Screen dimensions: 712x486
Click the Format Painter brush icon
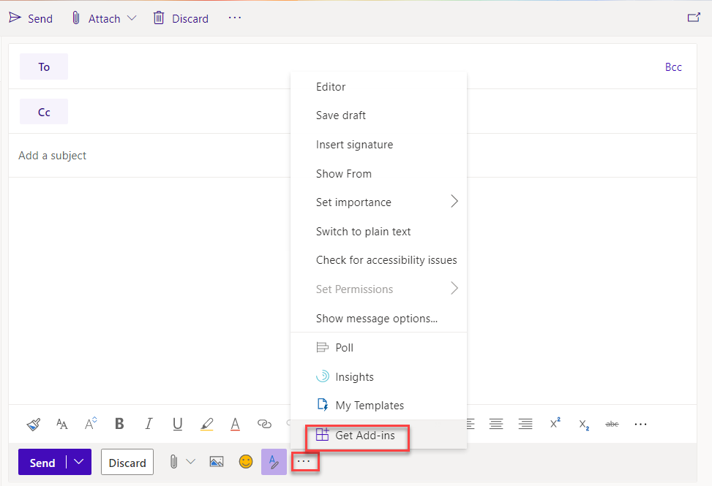[x=34, y=424]
